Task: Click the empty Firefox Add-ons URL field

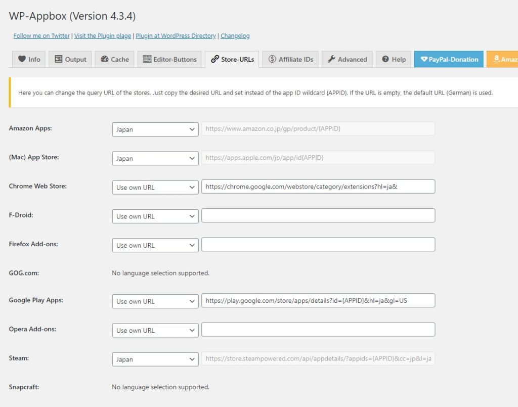Action: (x=318, y=244)
